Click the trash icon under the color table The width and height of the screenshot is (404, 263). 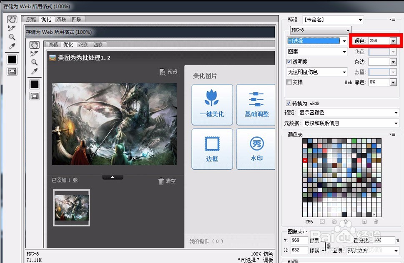point(376,222)
